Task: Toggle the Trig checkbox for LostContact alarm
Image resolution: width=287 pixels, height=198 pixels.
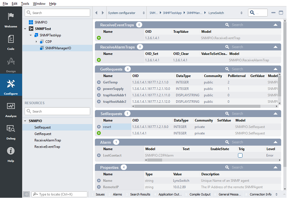Action: coord(240,156)
